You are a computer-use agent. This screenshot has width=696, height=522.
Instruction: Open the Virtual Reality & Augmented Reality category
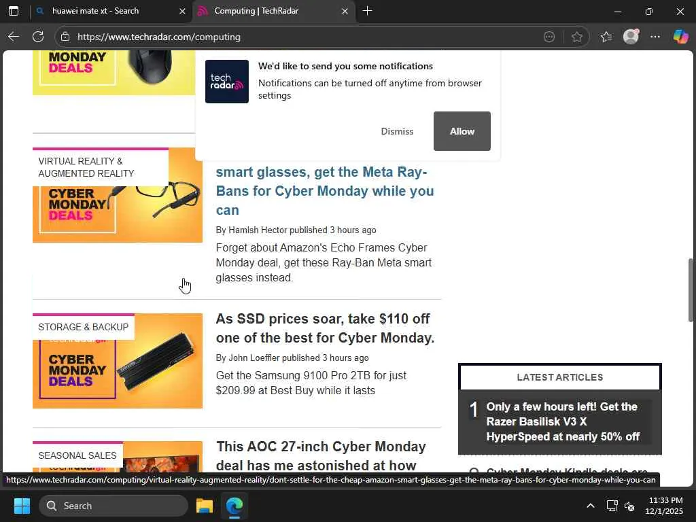pyautogui.click(x=101, y=167)
